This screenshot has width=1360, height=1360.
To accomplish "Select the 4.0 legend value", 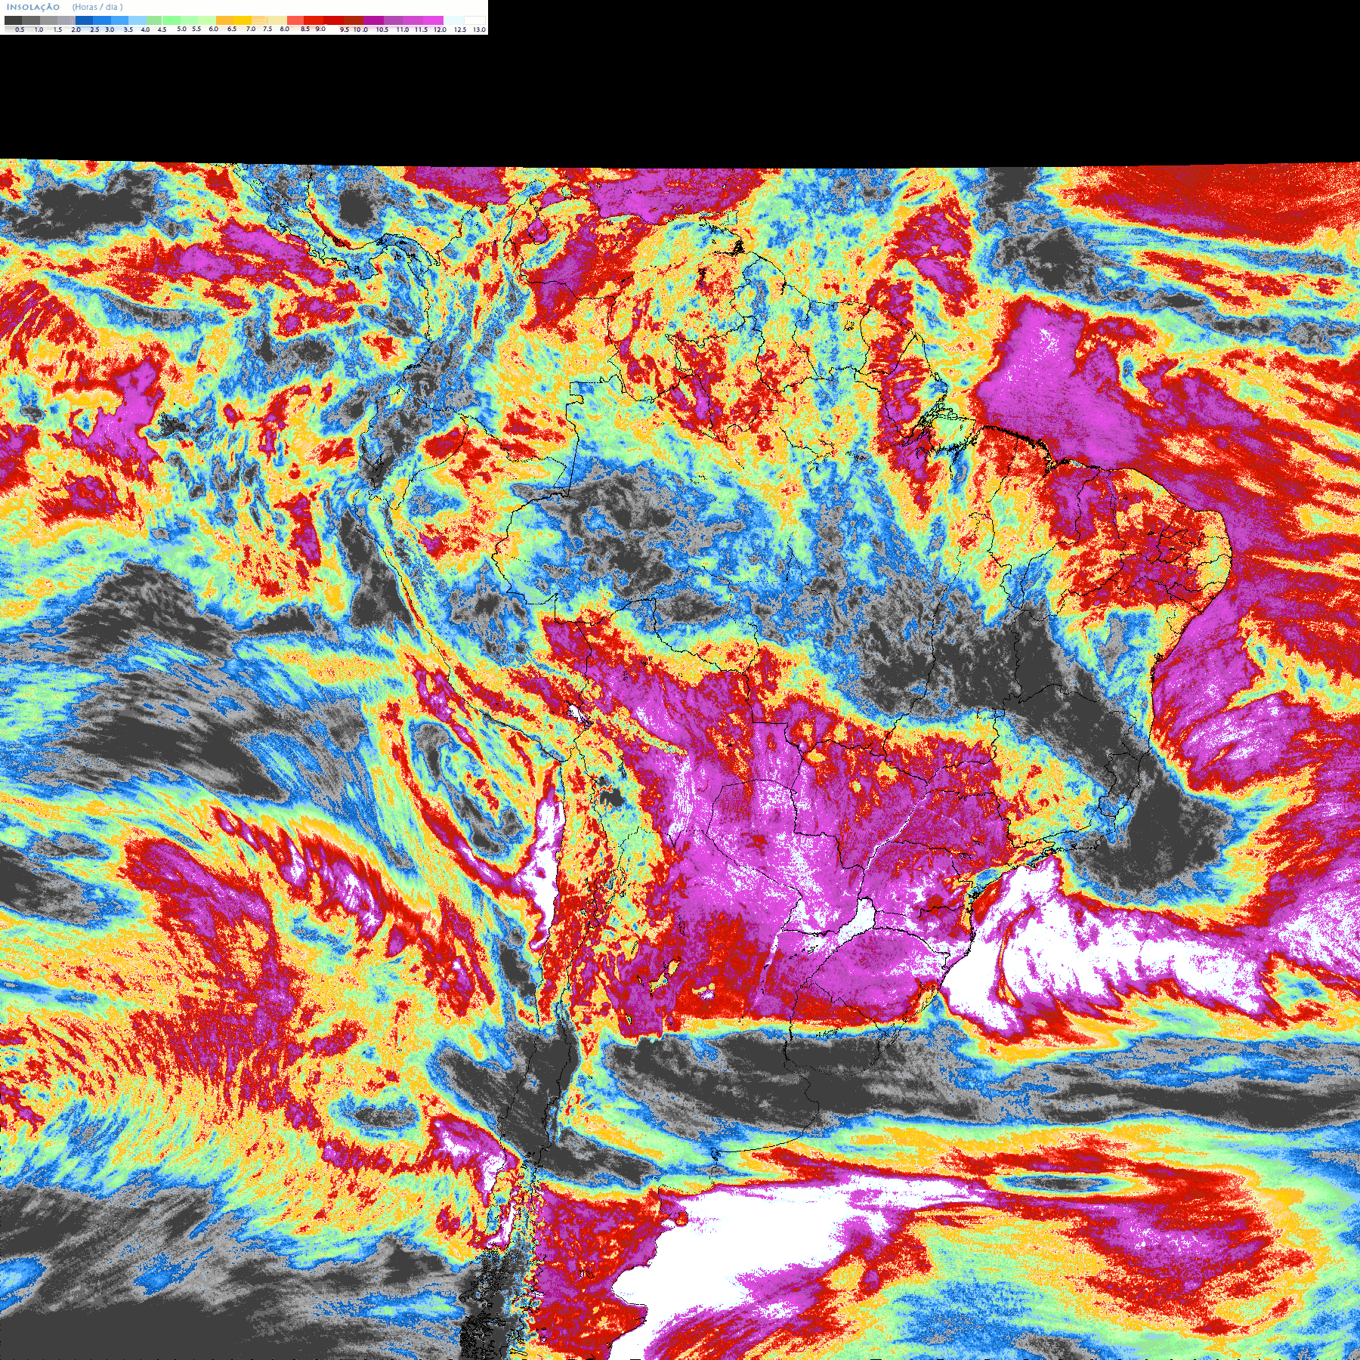I will pyautogui.click(x=145, y=29).
